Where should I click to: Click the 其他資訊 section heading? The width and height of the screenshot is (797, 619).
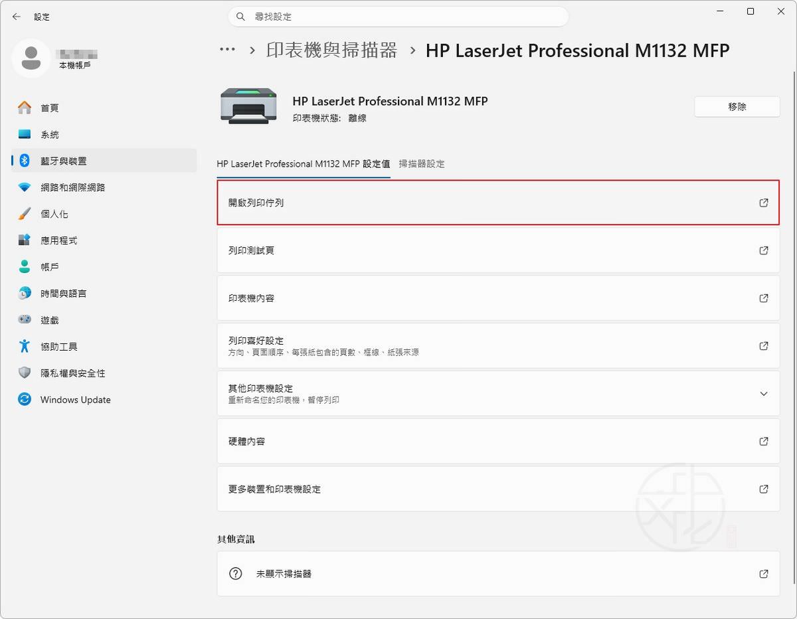click(236, 539)
